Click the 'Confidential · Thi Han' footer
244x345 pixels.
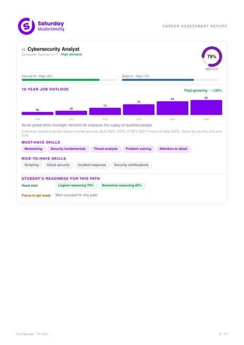point(32,334)
